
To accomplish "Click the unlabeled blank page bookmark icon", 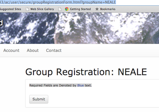I will click(60, 9).
